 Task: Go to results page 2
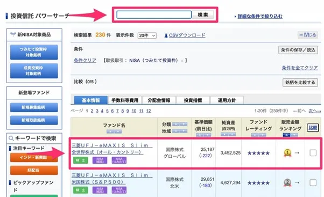[x=92, y=111]
